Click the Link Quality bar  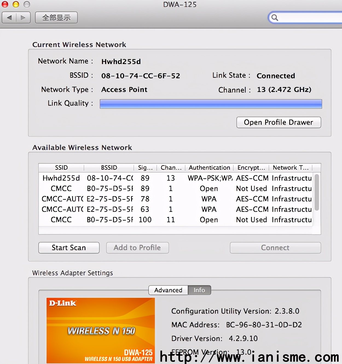[x=211, y=104]
